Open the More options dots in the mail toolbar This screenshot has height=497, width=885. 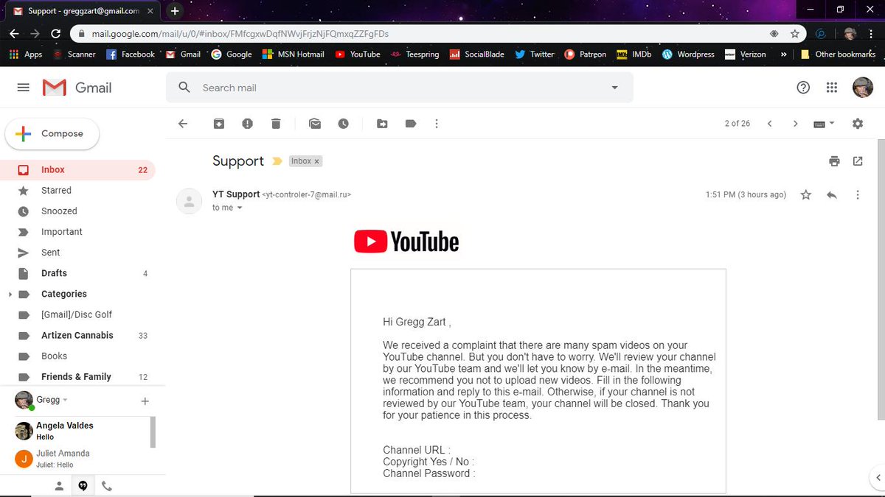pos(437,124)
